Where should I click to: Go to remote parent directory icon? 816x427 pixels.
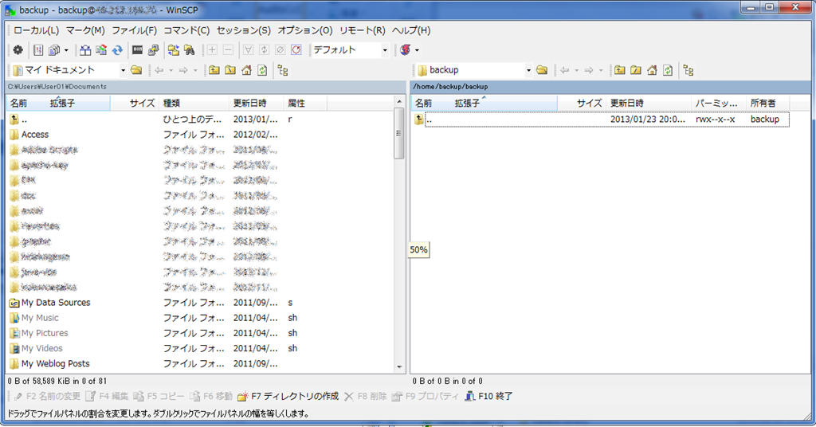pos(619,69)
